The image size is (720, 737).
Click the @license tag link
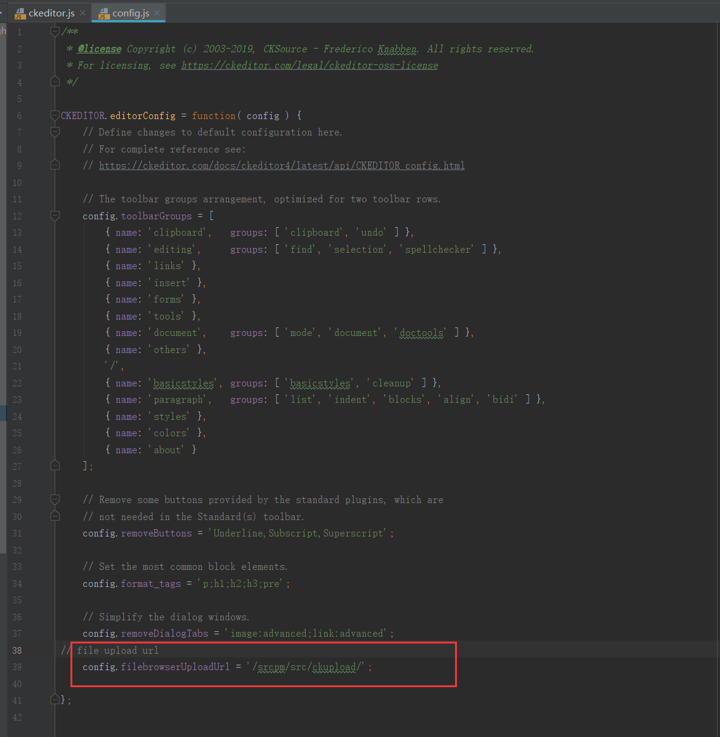(99, 49)
